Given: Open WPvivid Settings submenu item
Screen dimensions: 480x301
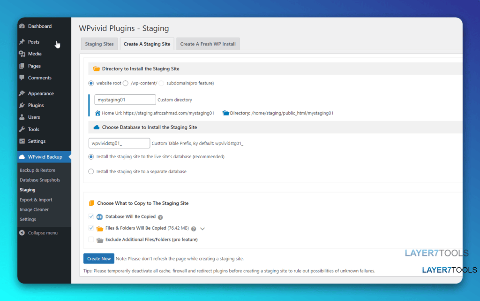Looking at the screenshot, I should (28, 219).
